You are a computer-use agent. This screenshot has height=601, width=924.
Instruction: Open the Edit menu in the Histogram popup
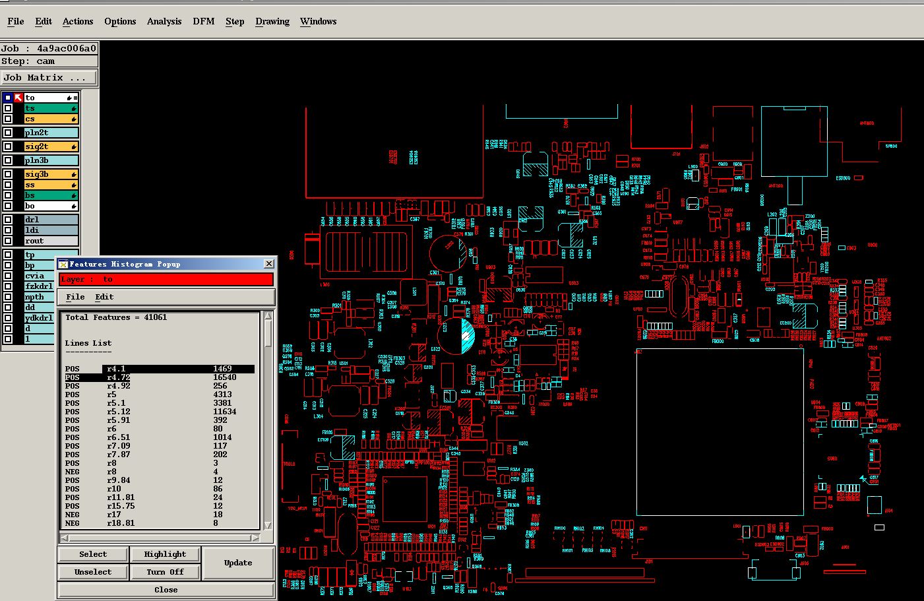(x=104, y=297)
